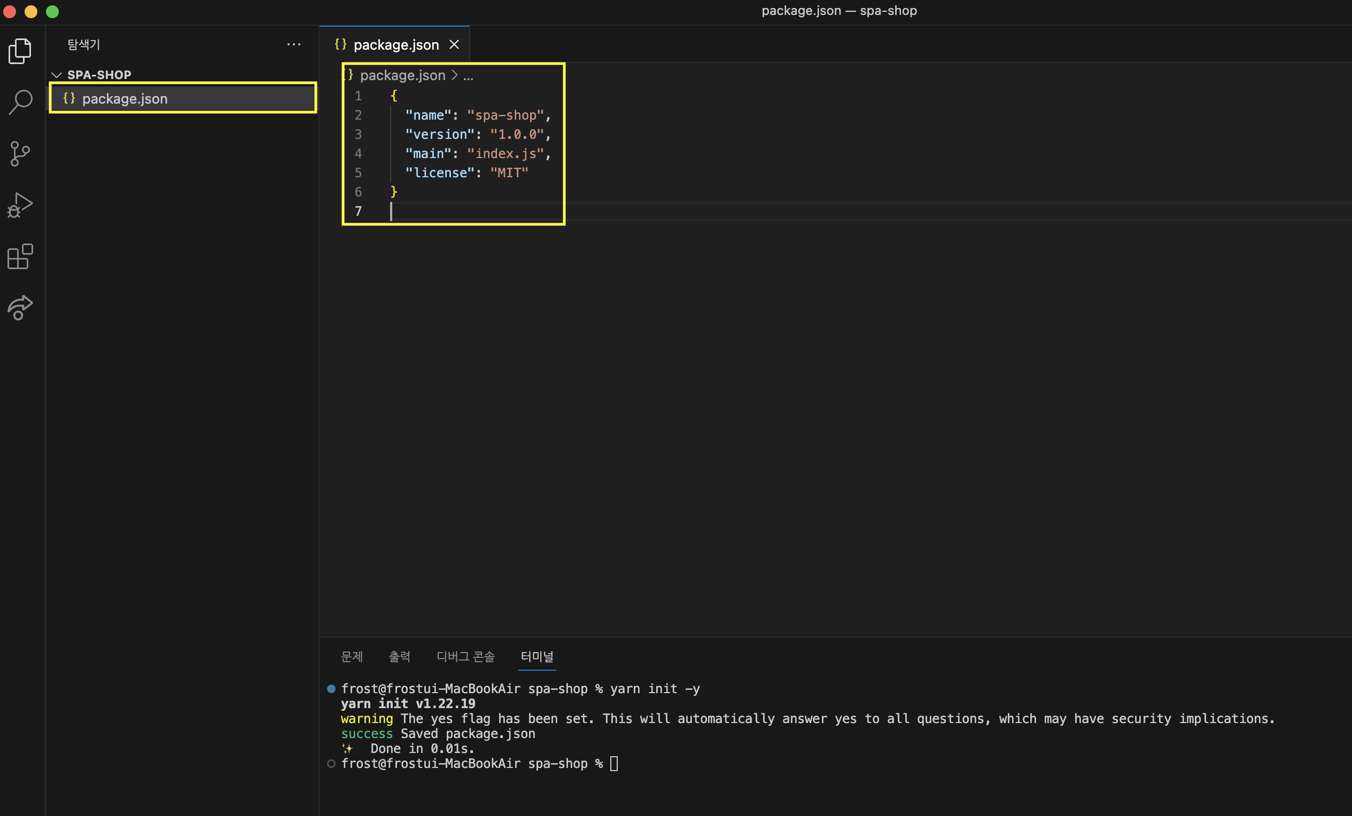Open the Run and Debug view

pos(20,205)
